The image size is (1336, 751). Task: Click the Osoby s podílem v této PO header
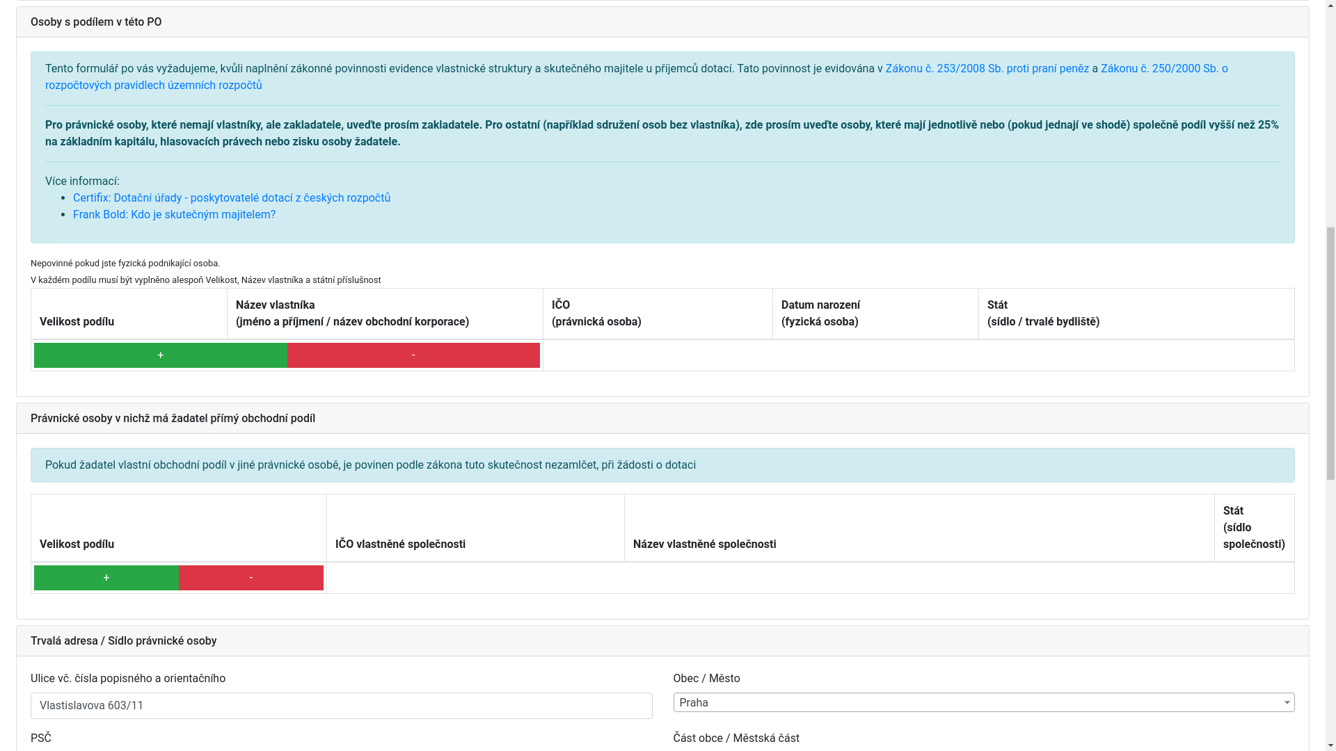click(96, 22)
